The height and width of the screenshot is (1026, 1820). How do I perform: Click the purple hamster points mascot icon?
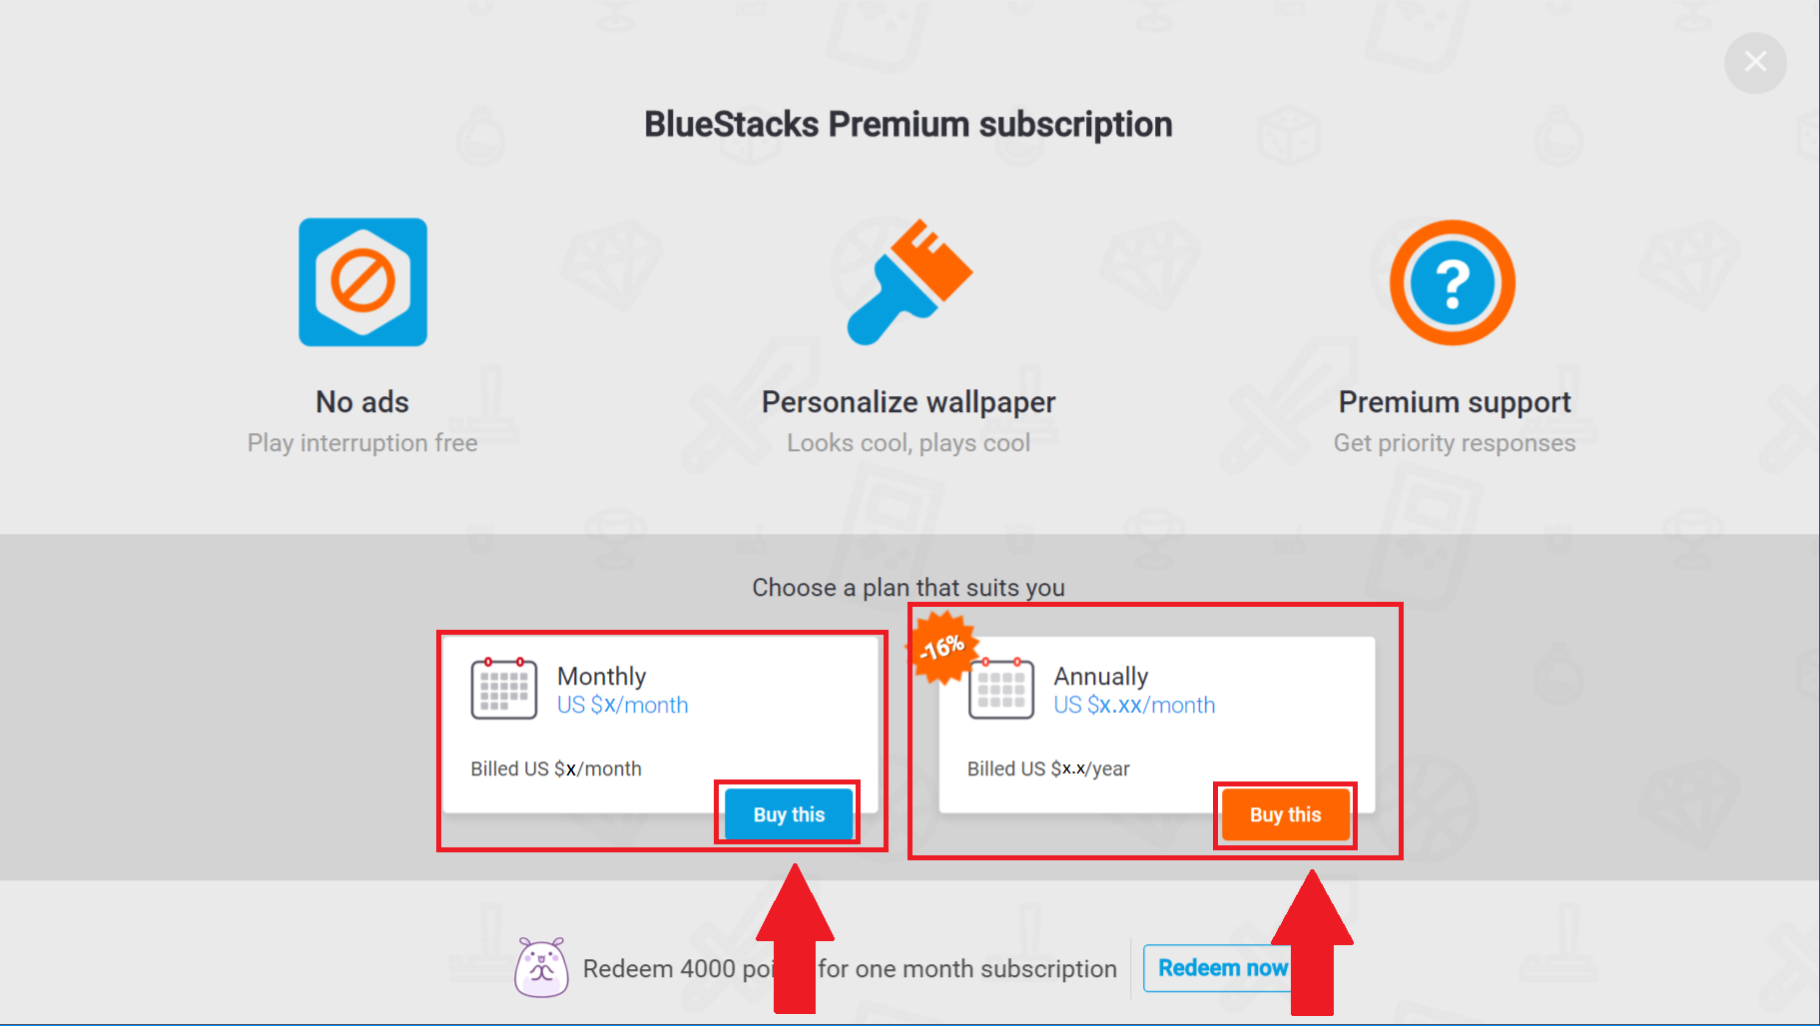point(541,967)
